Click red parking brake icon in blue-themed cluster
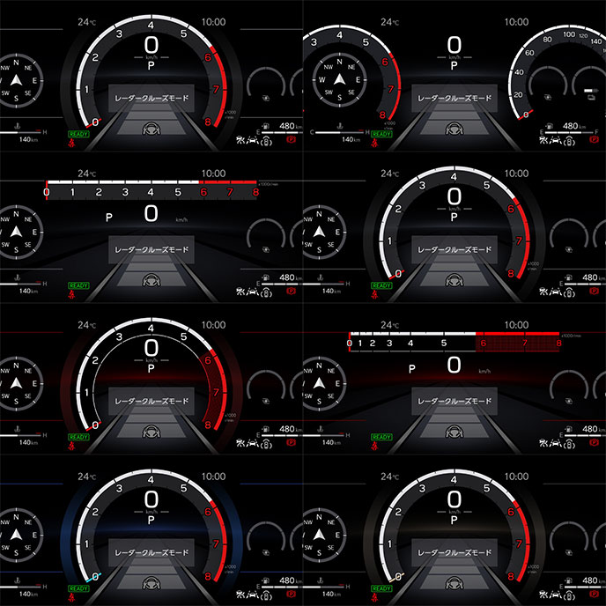Image resolution: width=606 pixels, height=606 pixels. tap(291, 594)
